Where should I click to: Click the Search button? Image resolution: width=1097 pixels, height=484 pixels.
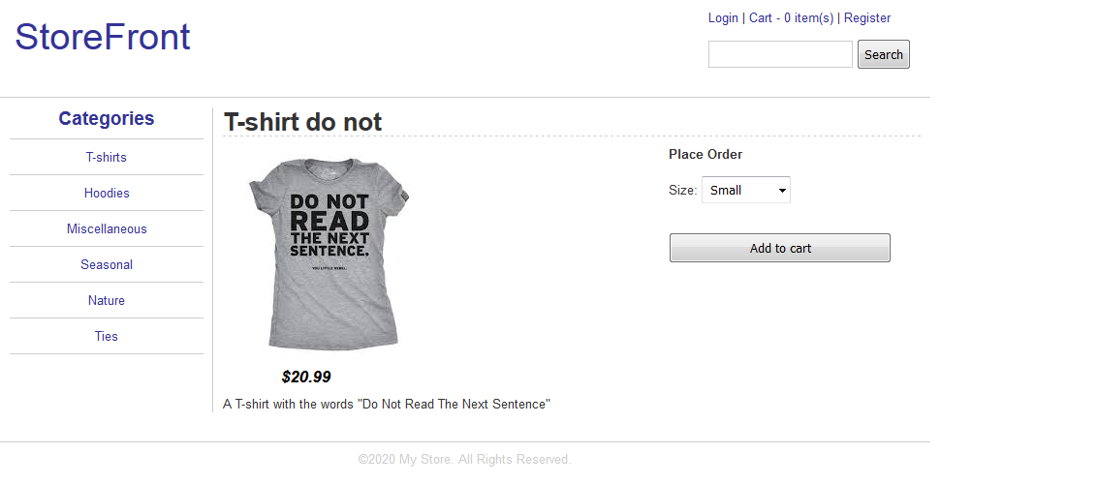pyautogui.click(x=884, y=54)
